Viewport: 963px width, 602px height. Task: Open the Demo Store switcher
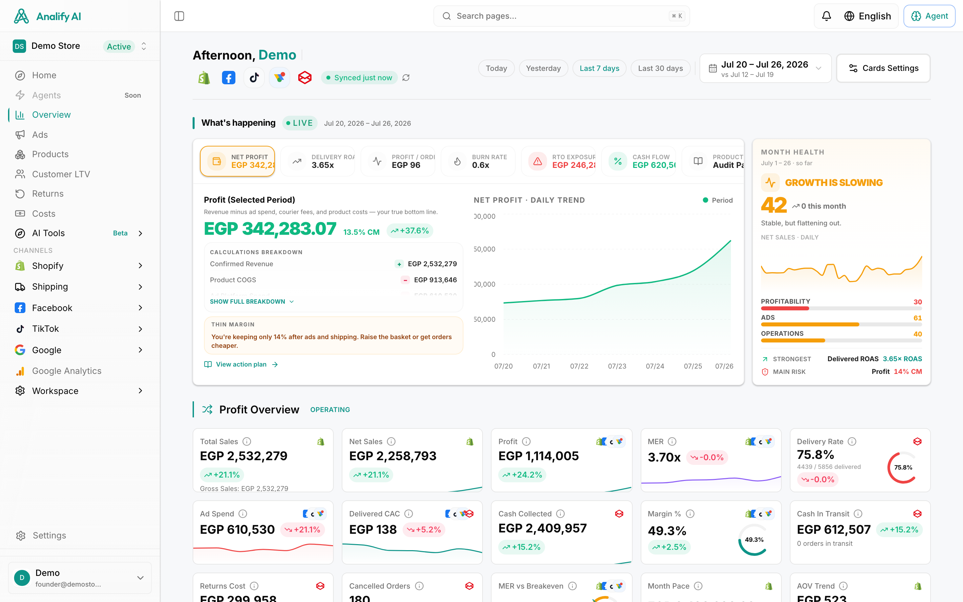80,46
